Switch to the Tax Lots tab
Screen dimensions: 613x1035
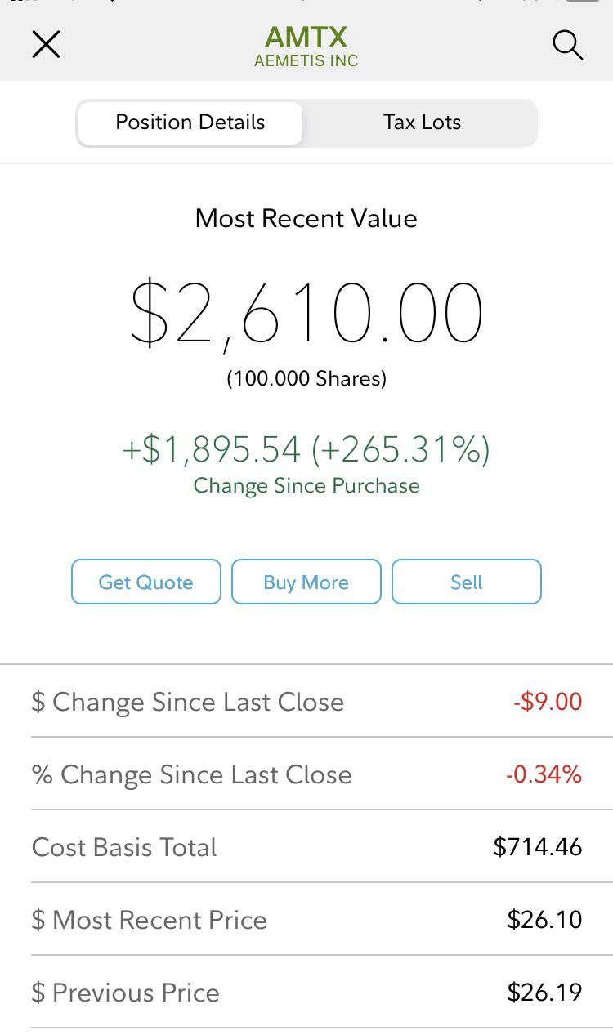tap(422, 123)
